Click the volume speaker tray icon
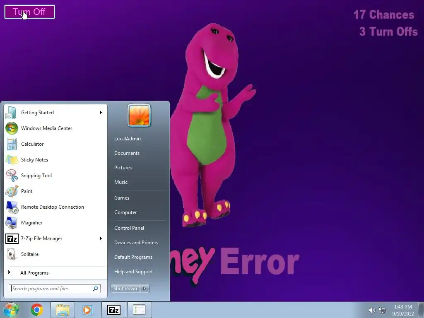Image resolution: width=424 pixels, height=318 pixels. coord(372,310)
